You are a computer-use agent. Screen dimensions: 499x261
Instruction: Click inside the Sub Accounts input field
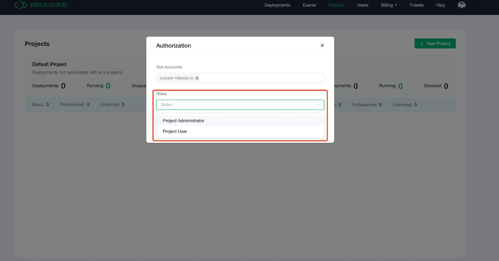(x=260, y=78)
